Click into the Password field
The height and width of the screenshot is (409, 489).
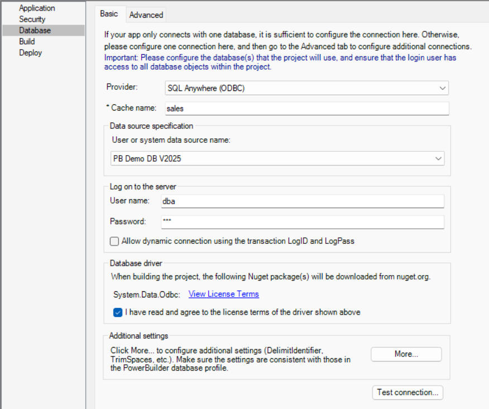302,222
